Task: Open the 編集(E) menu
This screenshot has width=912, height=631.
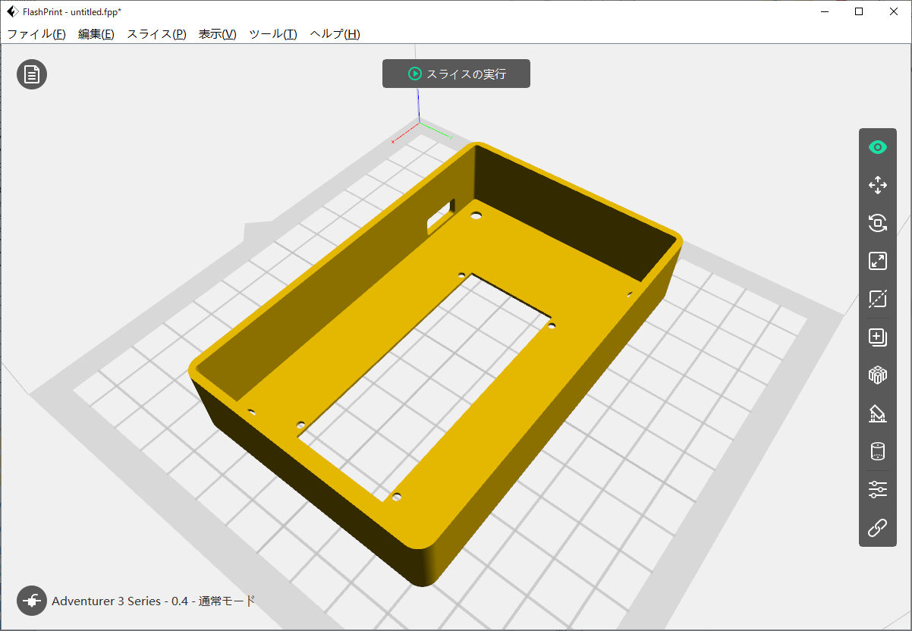Action: point(96,34)
